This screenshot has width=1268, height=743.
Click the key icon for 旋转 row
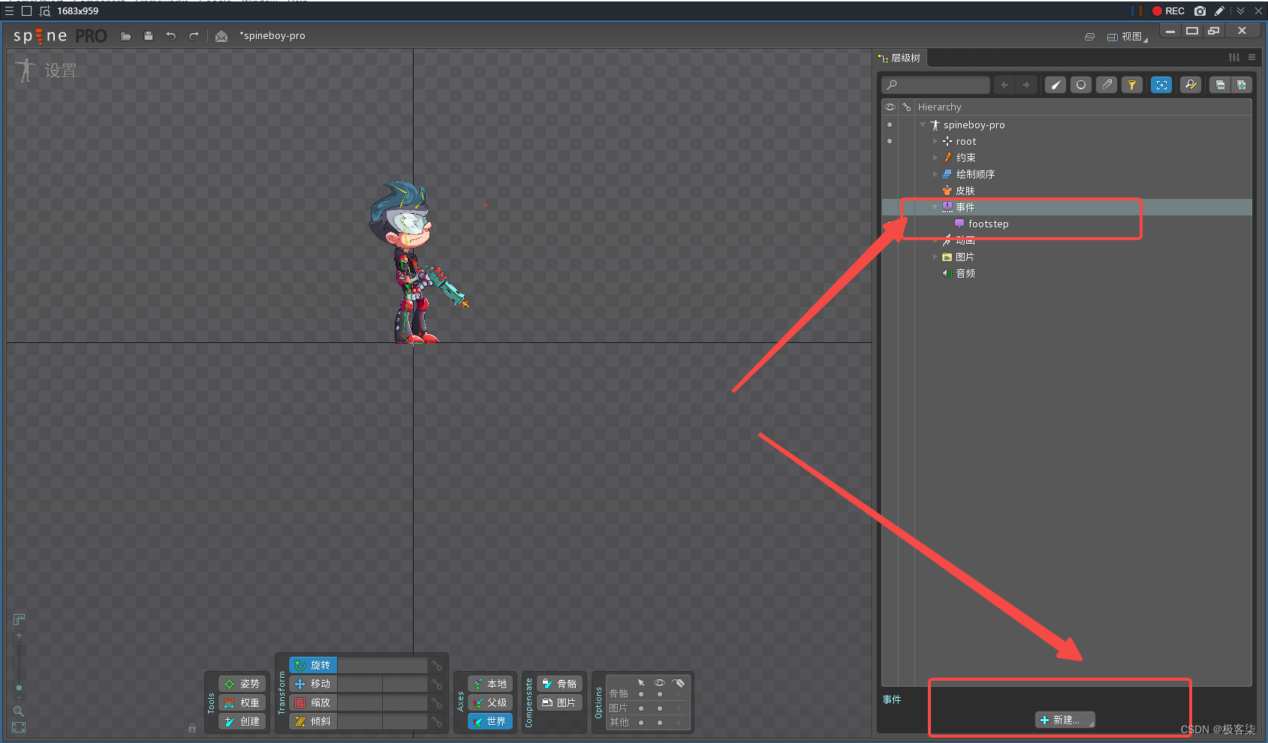point(436,666)
